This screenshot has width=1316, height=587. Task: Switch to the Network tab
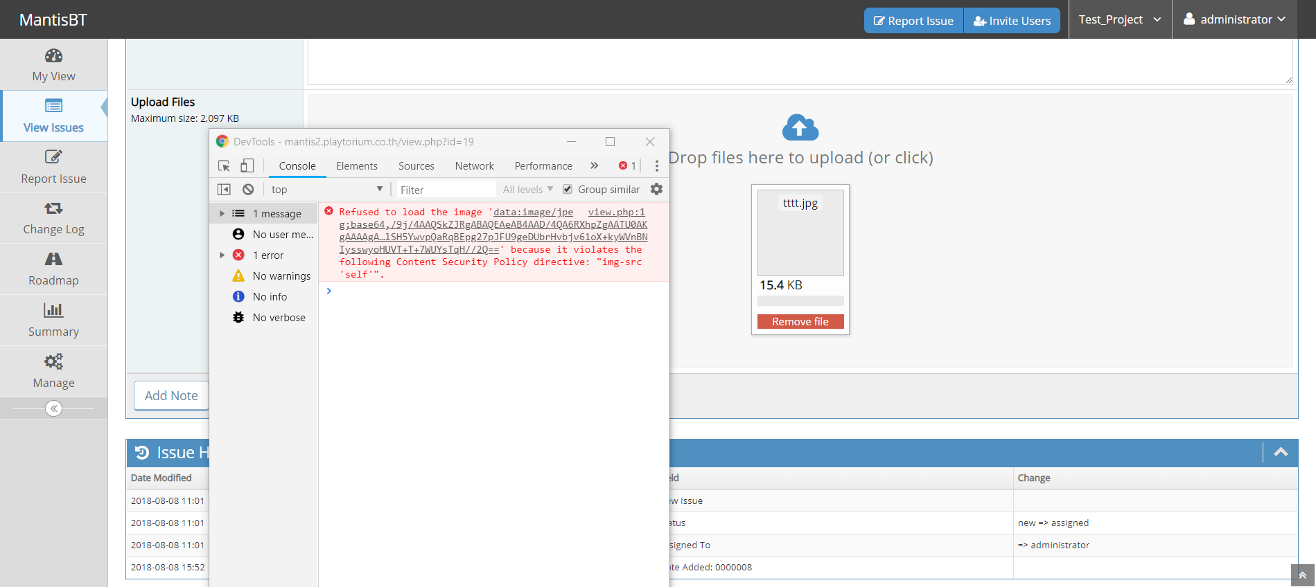[474, 166]
